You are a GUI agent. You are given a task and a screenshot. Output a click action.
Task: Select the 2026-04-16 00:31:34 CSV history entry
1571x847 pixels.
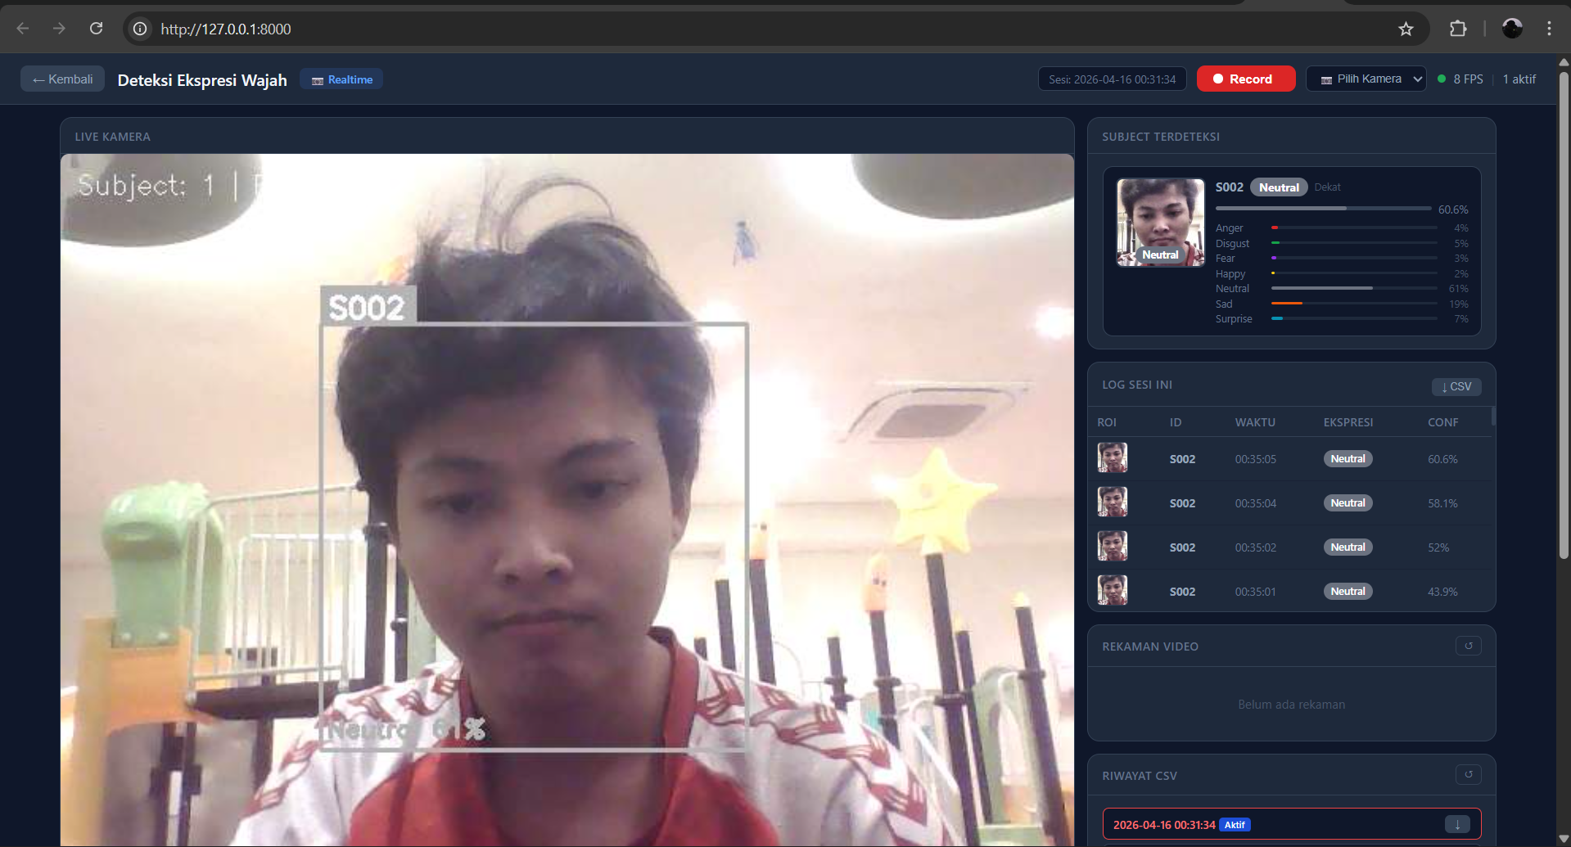pos(1291,824)
